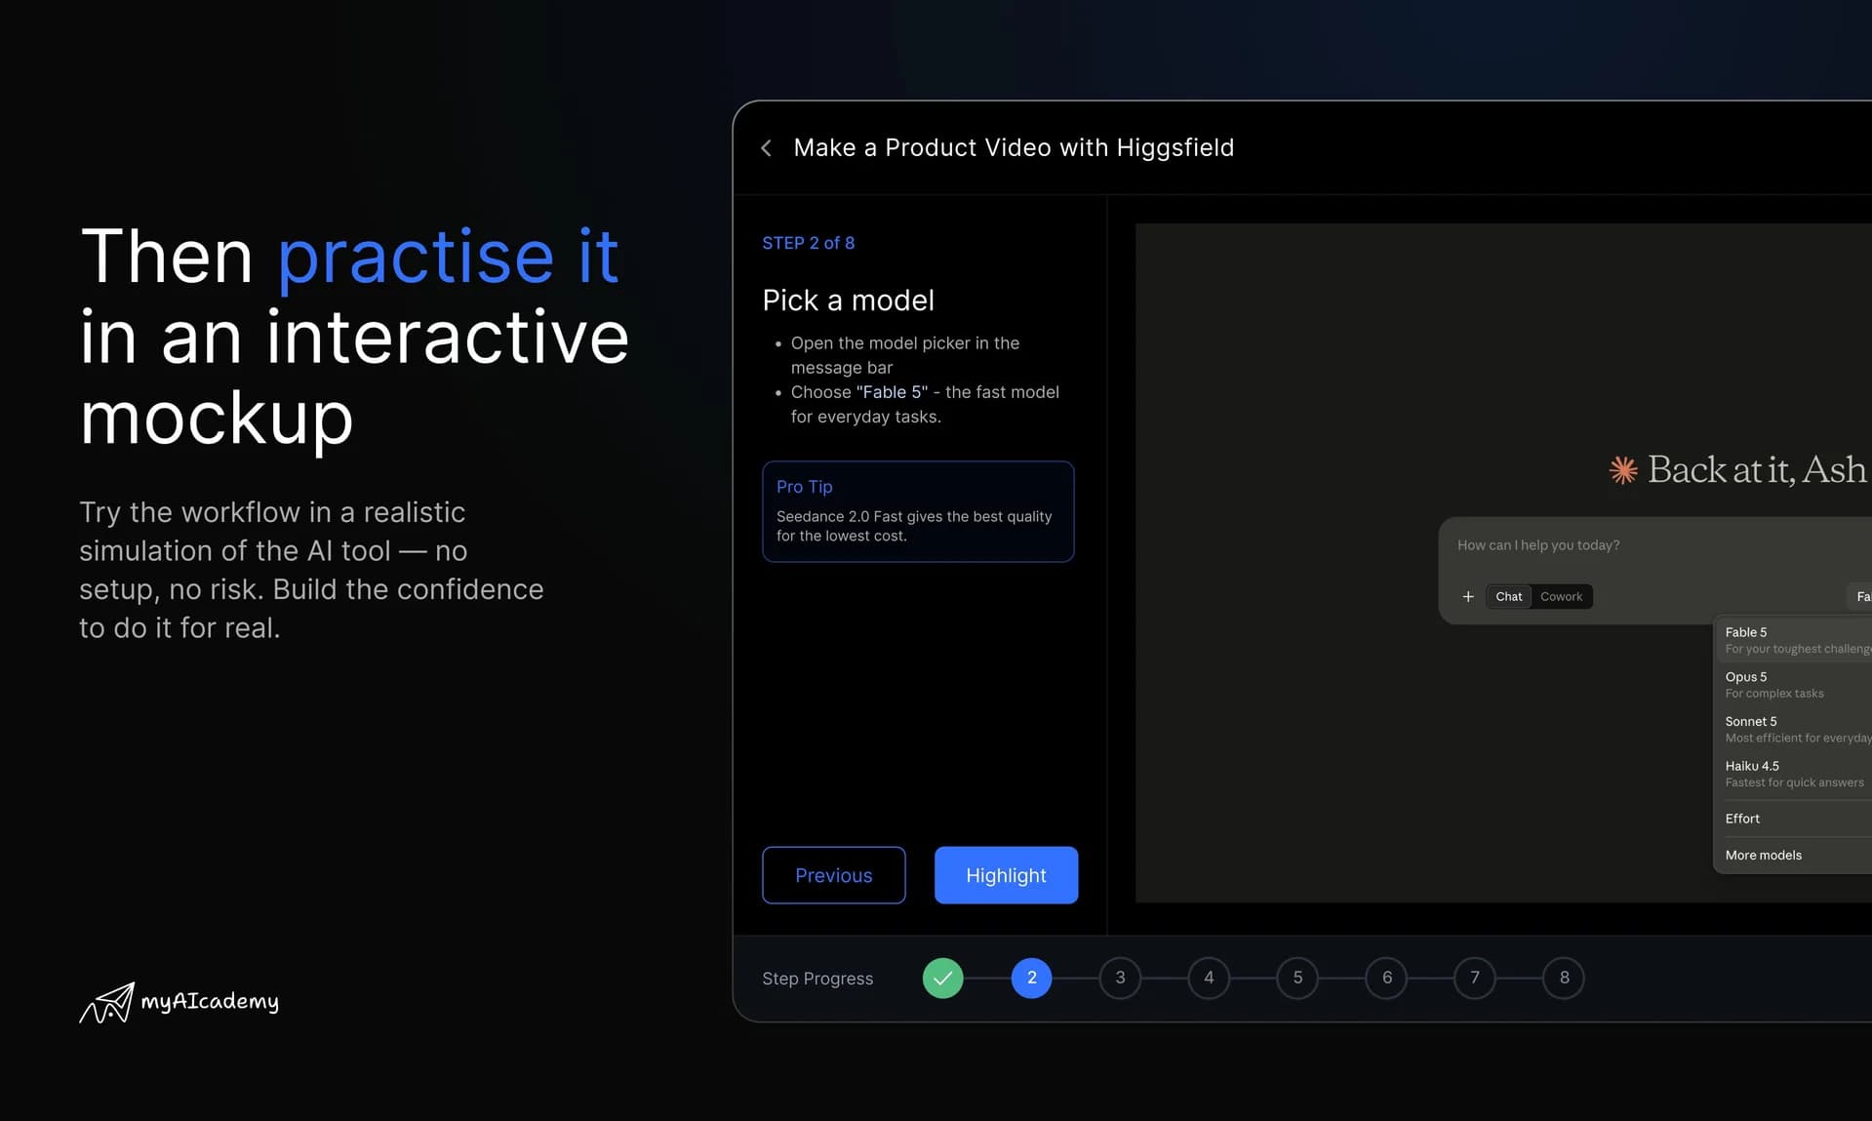This screenshot has height=1121, width=1872.
Task: Choose Fable 5 in the model list
Action: click(1793, 640)
